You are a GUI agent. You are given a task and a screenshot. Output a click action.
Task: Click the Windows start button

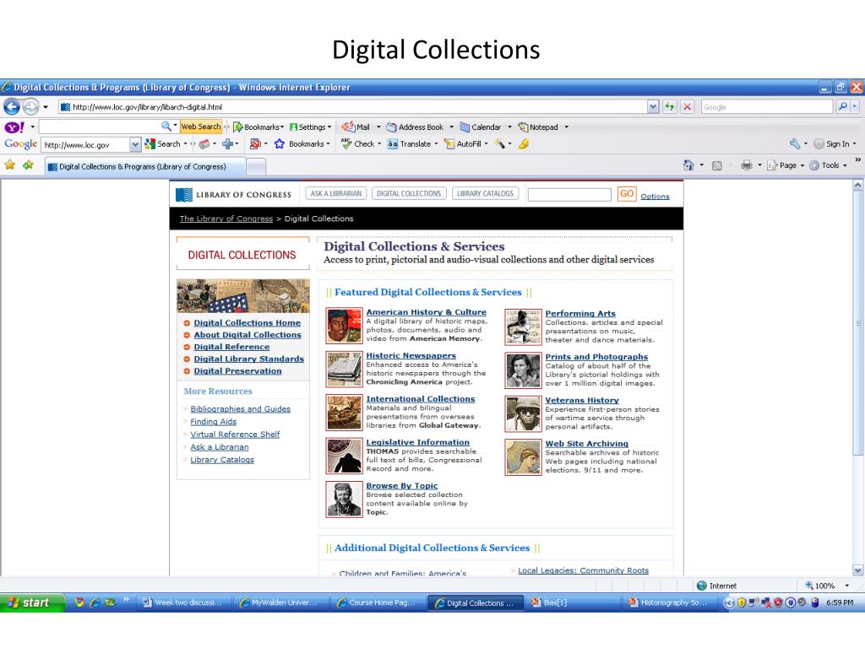[32, 602]
